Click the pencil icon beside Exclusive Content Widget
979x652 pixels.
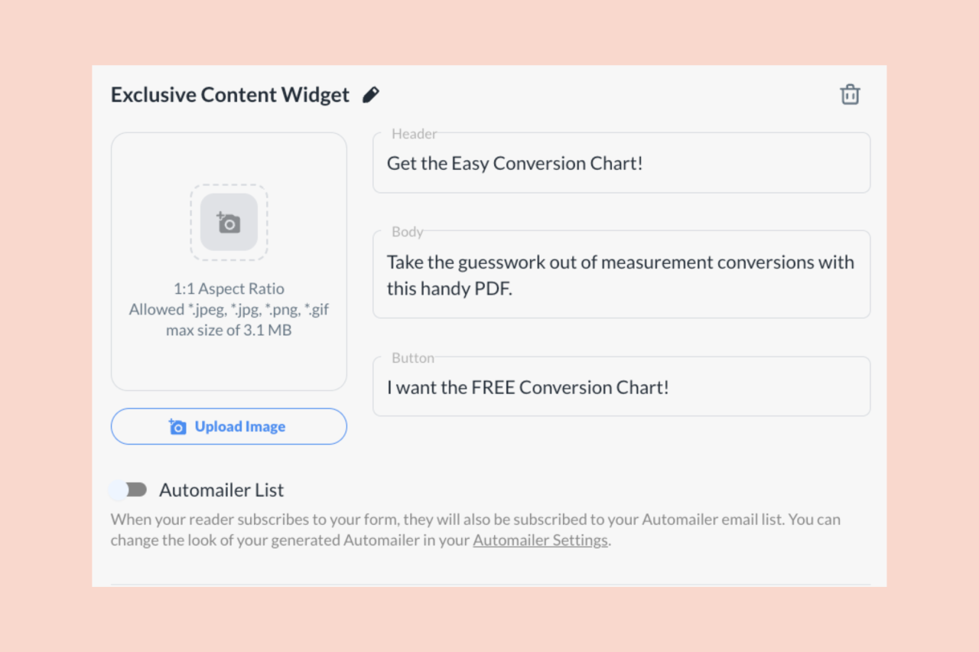370,94
